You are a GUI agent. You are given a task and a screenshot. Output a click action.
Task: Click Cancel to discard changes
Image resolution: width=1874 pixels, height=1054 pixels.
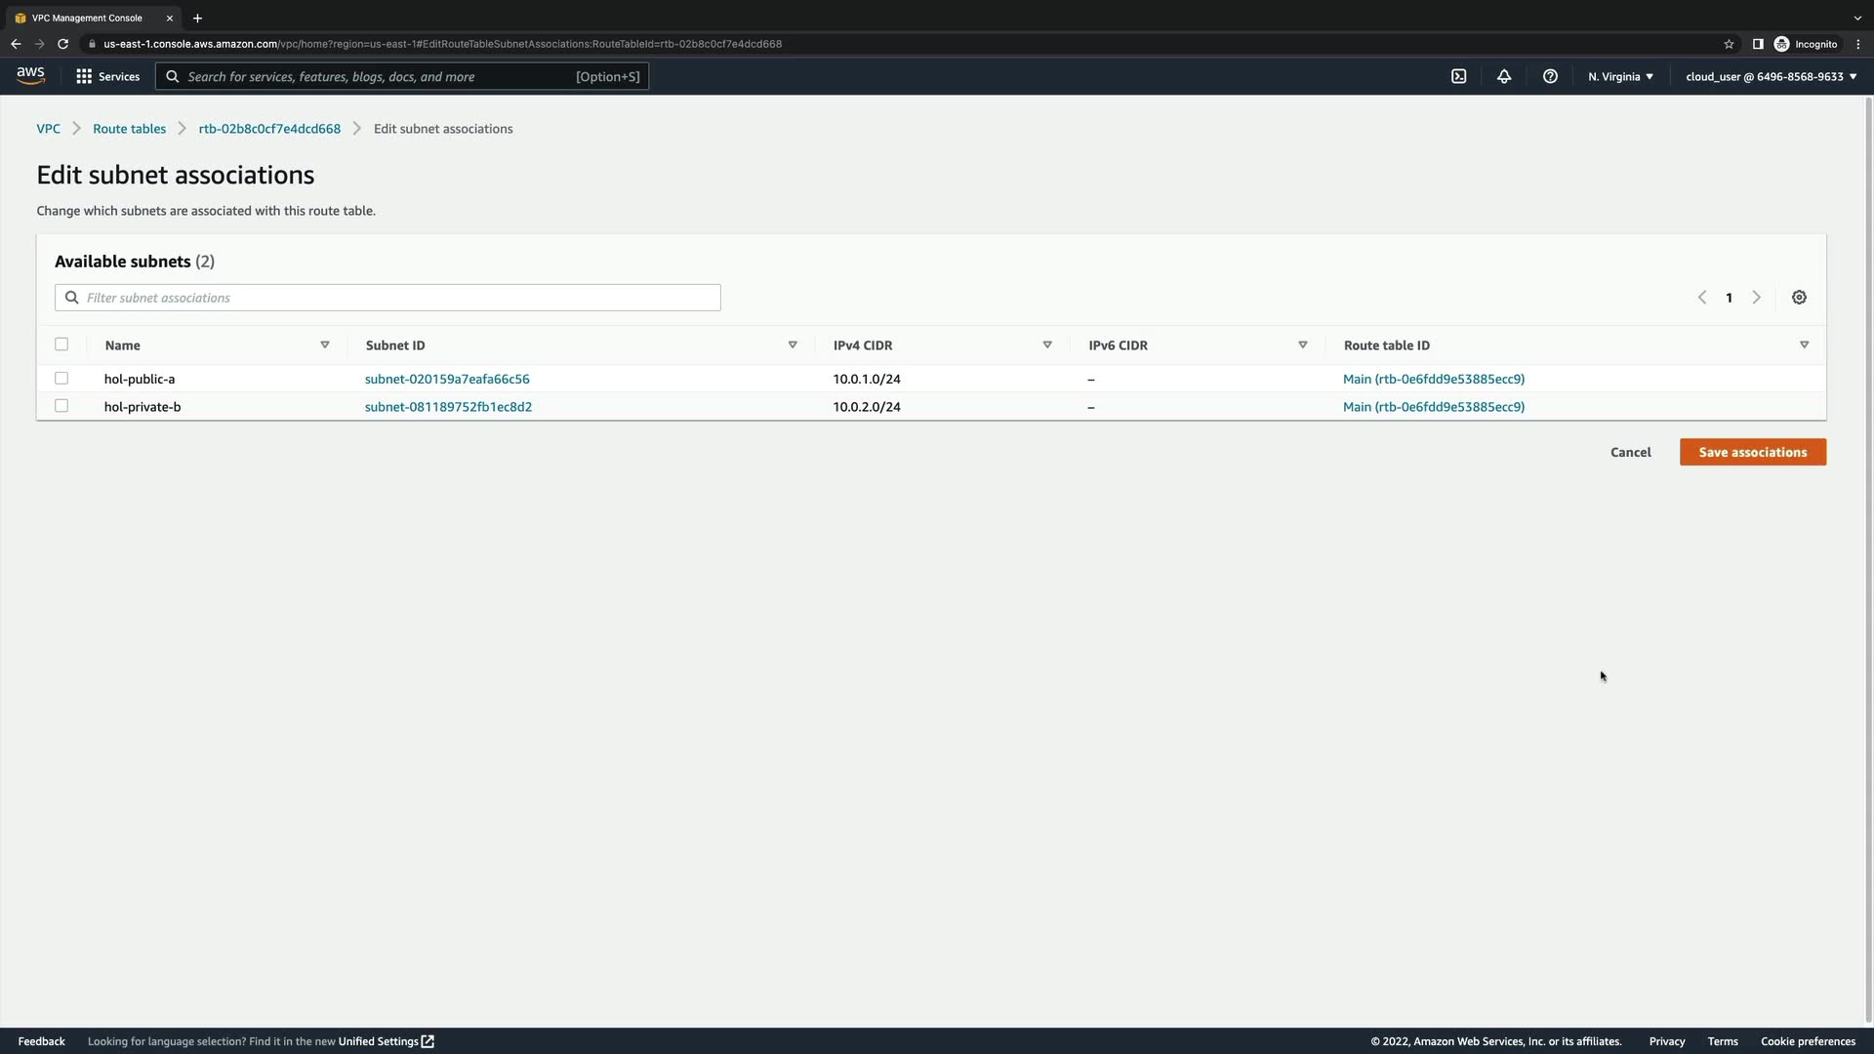click(x=1630, y=452)
